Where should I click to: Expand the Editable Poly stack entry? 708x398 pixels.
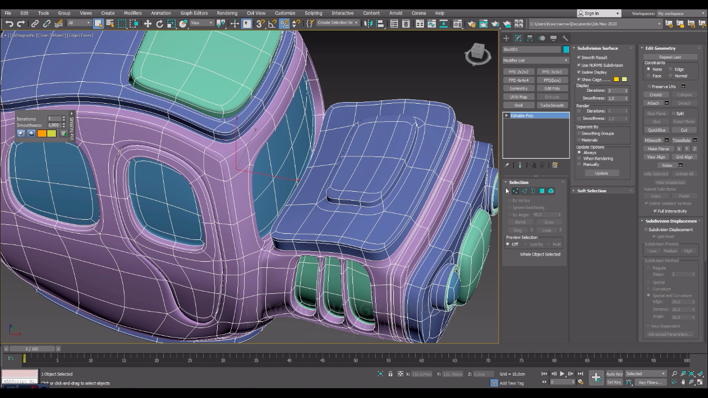[x=506, y=116]
